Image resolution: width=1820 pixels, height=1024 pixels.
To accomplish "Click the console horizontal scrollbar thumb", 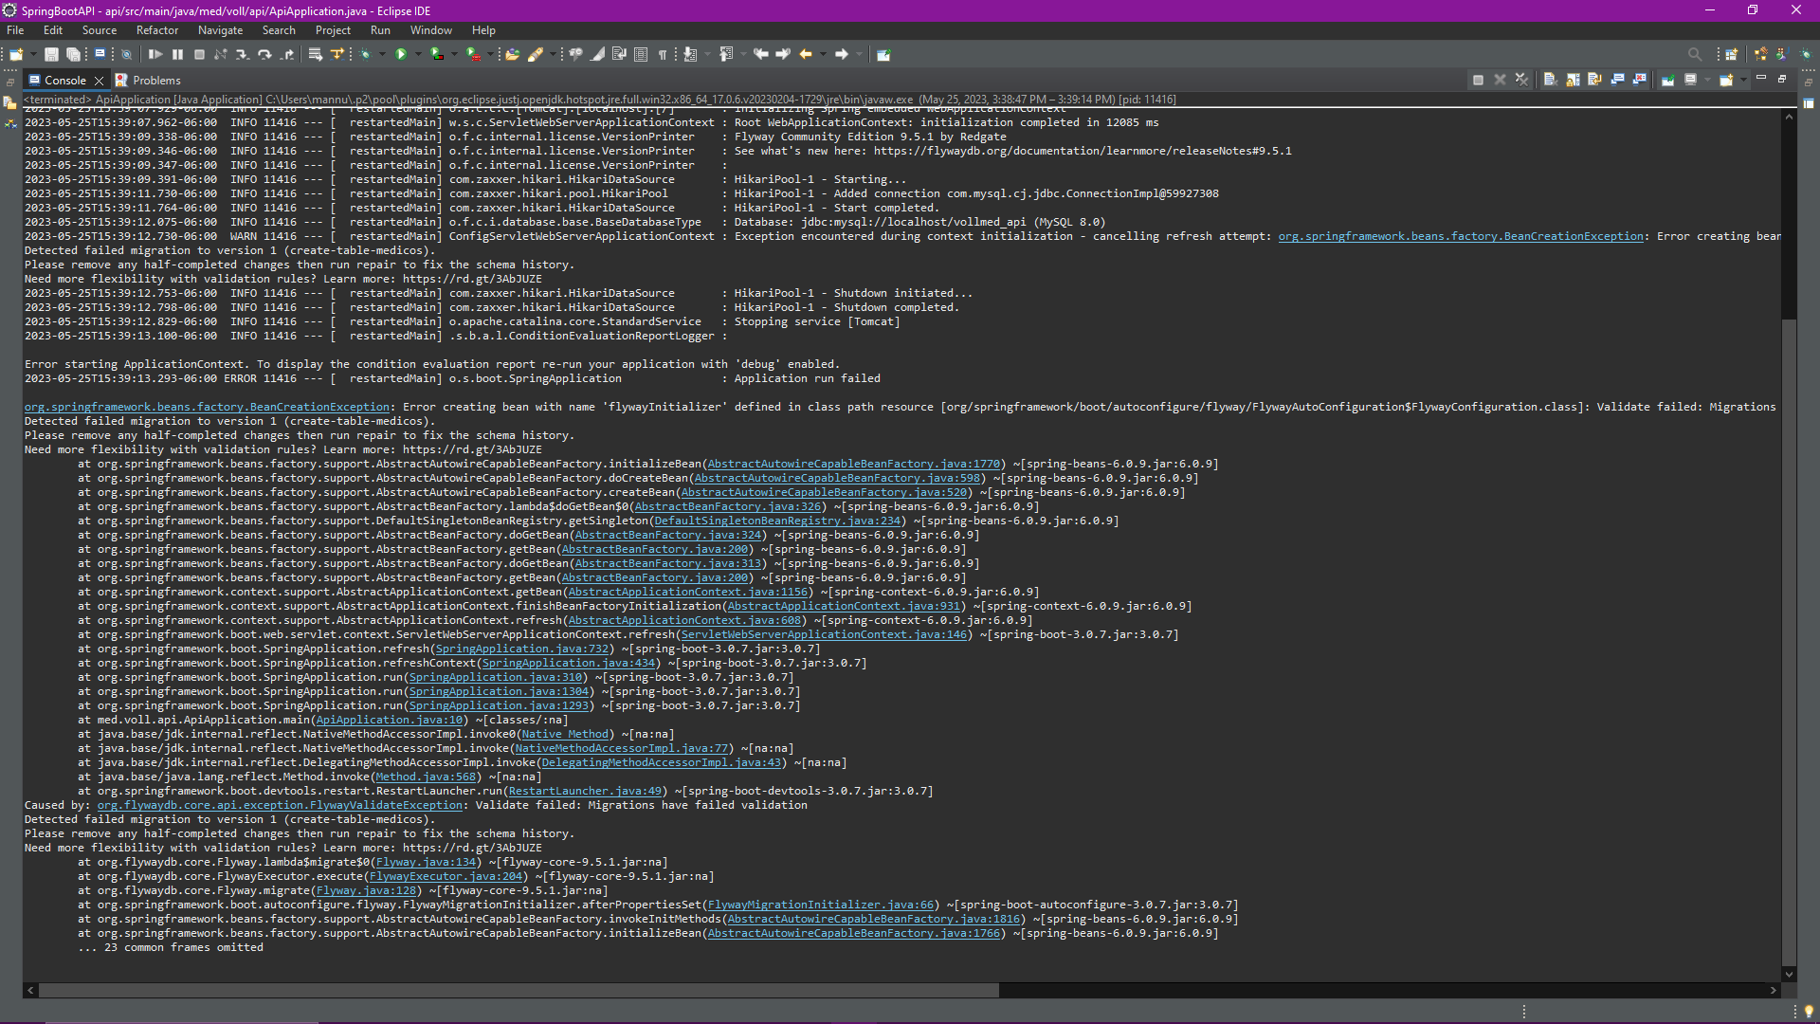I will 519,990.
